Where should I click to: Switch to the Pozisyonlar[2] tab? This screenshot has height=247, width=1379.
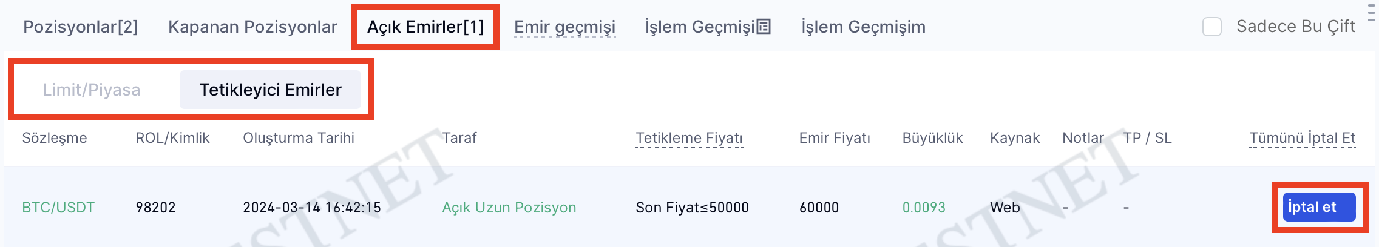point(81,27)
